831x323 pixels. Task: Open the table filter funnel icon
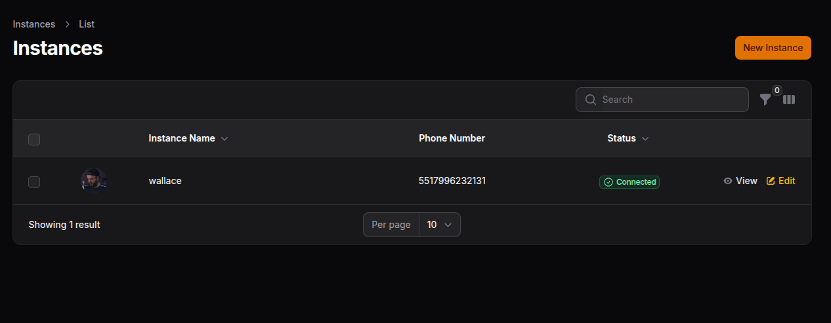pos(765,100)
